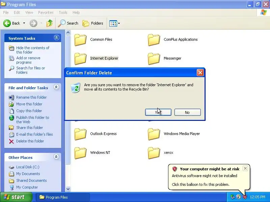This screenshot has width=270, height=202.
Task: Open the Favorites menu
Action: (46, 12)
